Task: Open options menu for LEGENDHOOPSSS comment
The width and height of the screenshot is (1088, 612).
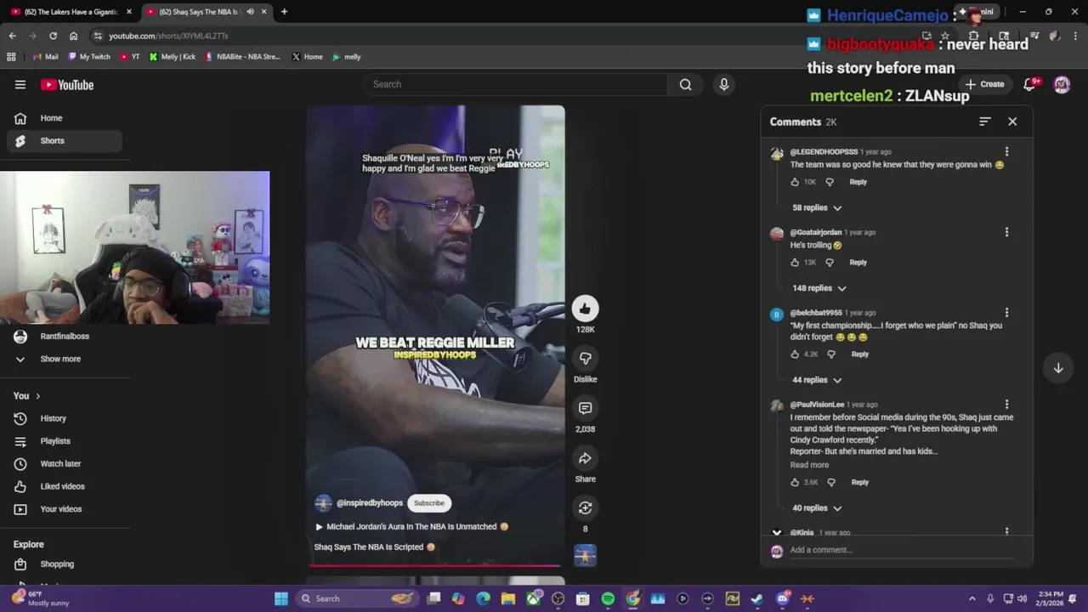Action: (1006, 152)
